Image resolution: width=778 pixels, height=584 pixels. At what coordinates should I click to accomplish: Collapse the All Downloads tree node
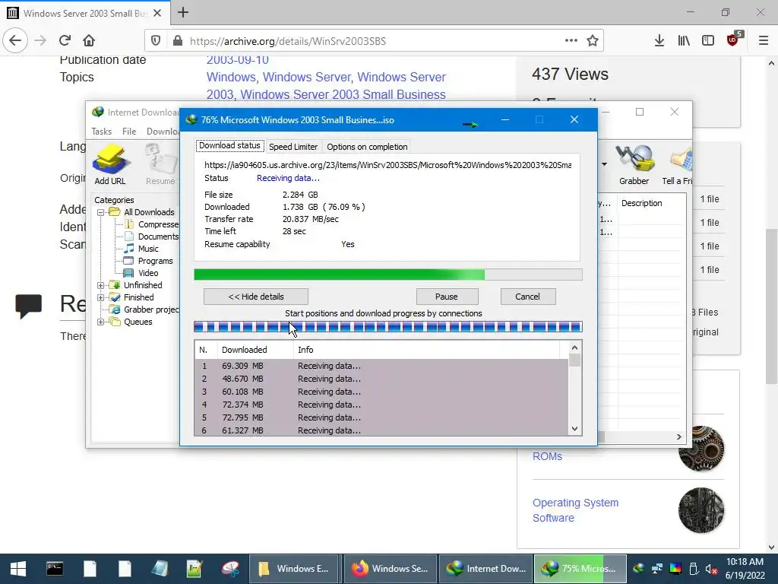[x=101, y=212]
